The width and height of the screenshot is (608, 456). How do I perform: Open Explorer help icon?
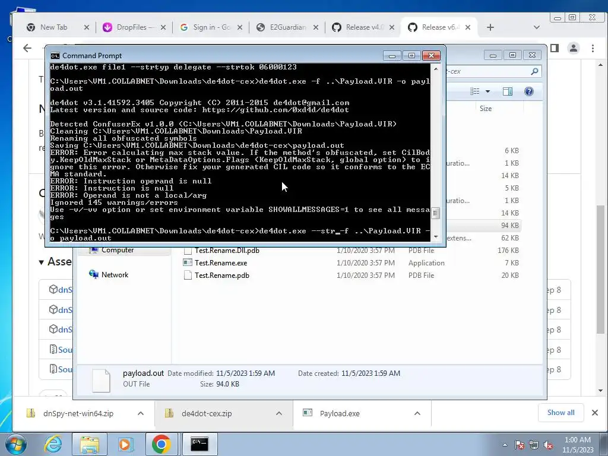(x=529, y=91)
